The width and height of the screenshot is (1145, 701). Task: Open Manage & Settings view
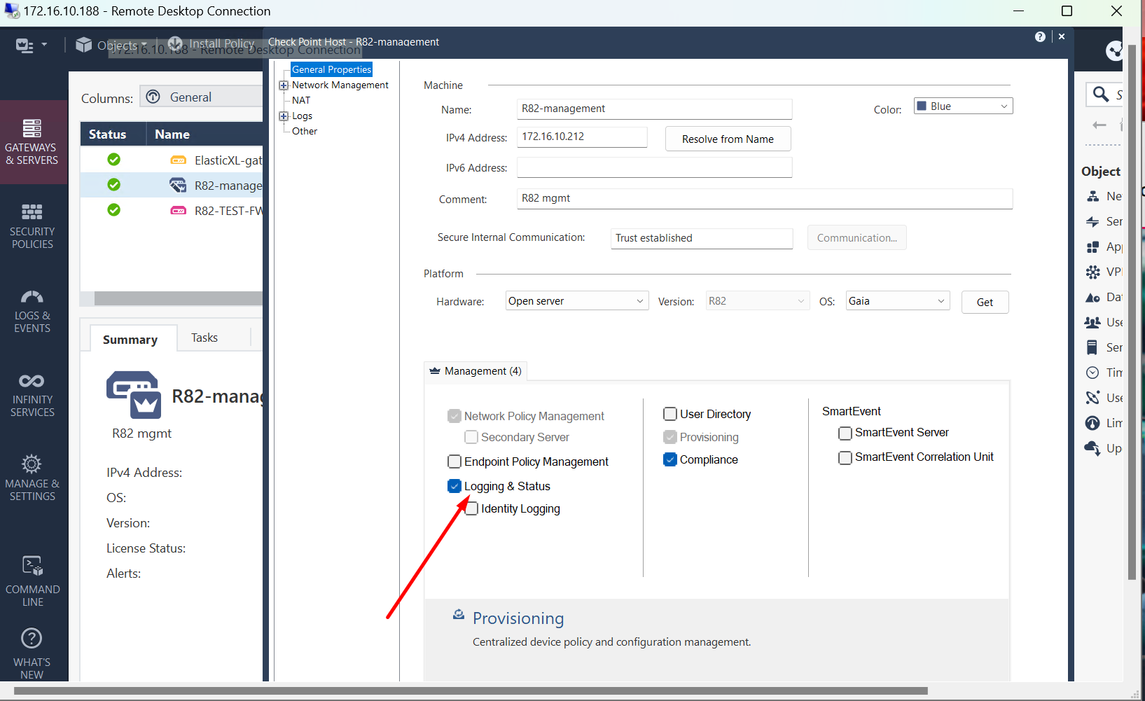pos(32,479)
